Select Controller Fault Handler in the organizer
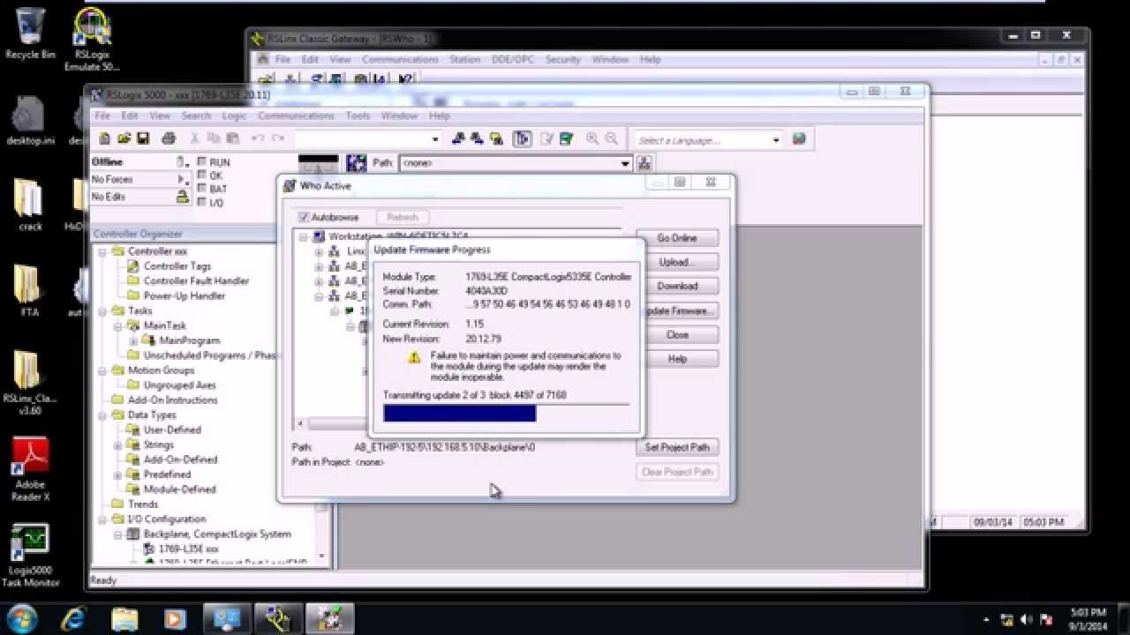Image resolution: width=1130 pixels, height=635 pixels. [196, 281]
